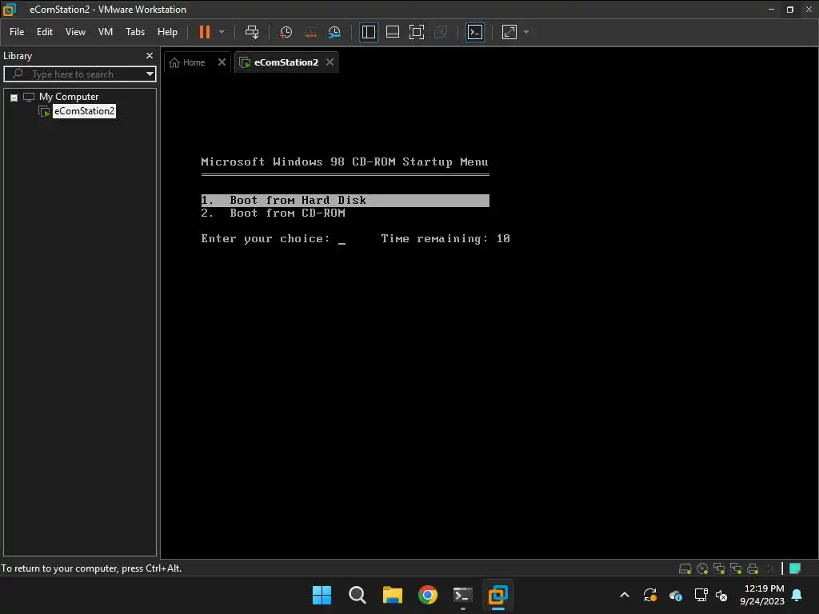Toggle the thumbnail bar view

click(x=392, y=32)
